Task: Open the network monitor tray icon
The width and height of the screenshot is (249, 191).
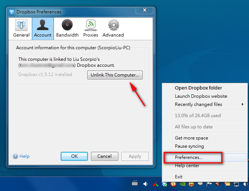Action: point(236,184)
